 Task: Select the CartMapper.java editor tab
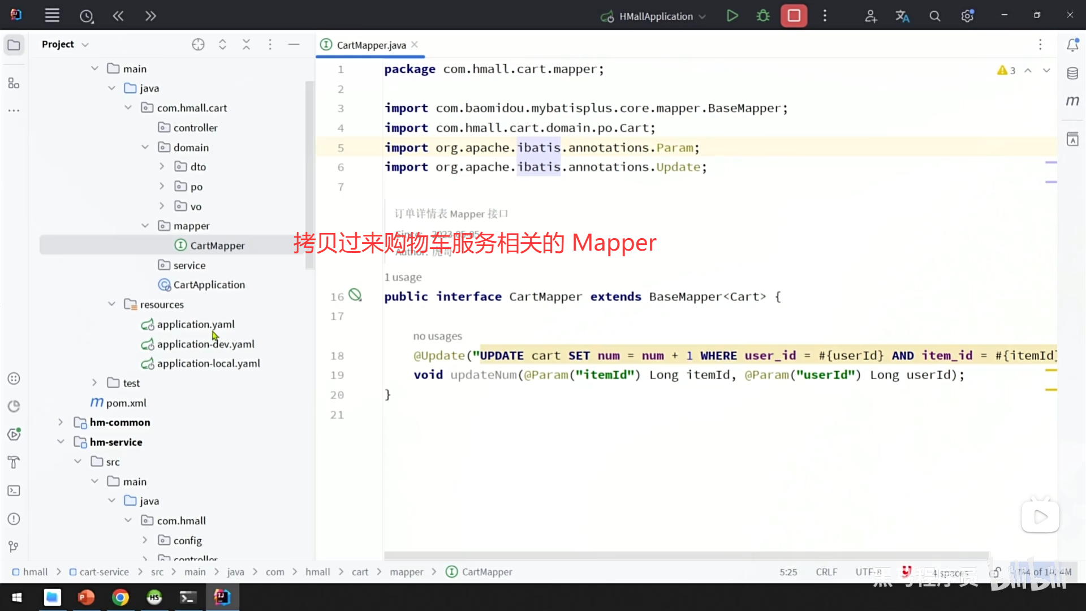(x=371, y=45)
